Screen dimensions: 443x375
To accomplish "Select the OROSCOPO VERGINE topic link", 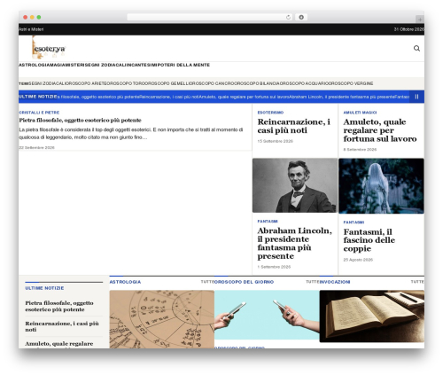I will click(x=351, y=83).
